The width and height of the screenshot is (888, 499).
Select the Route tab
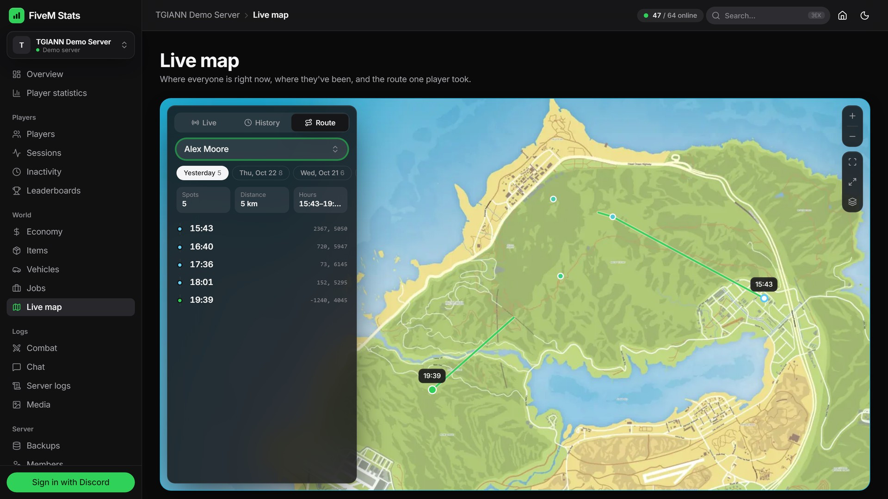tap(320, 123)
